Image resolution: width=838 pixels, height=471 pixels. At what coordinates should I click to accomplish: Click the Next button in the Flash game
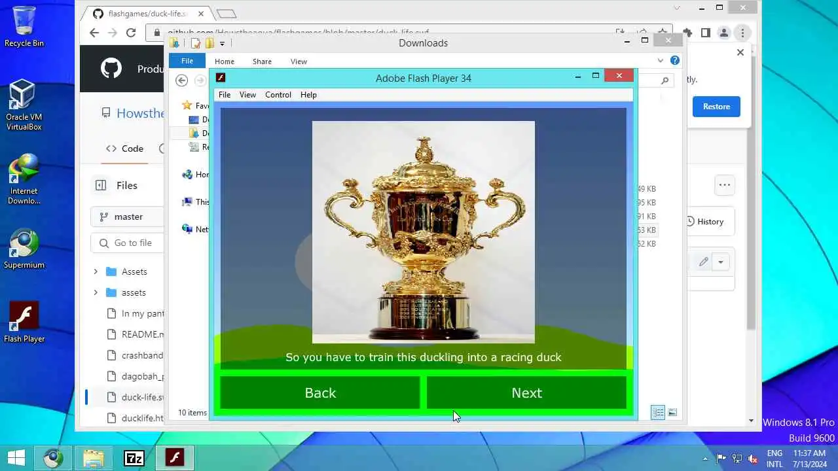click(526, 392)
